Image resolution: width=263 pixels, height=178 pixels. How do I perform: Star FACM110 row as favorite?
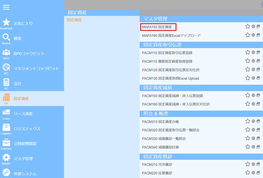(x=248, y=52)
